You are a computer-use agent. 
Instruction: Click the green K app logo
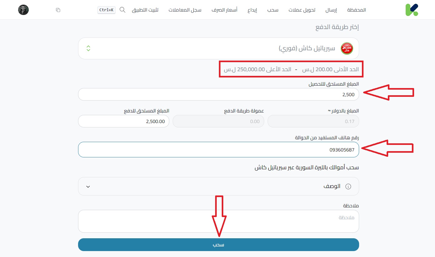[x=412, y=10]
